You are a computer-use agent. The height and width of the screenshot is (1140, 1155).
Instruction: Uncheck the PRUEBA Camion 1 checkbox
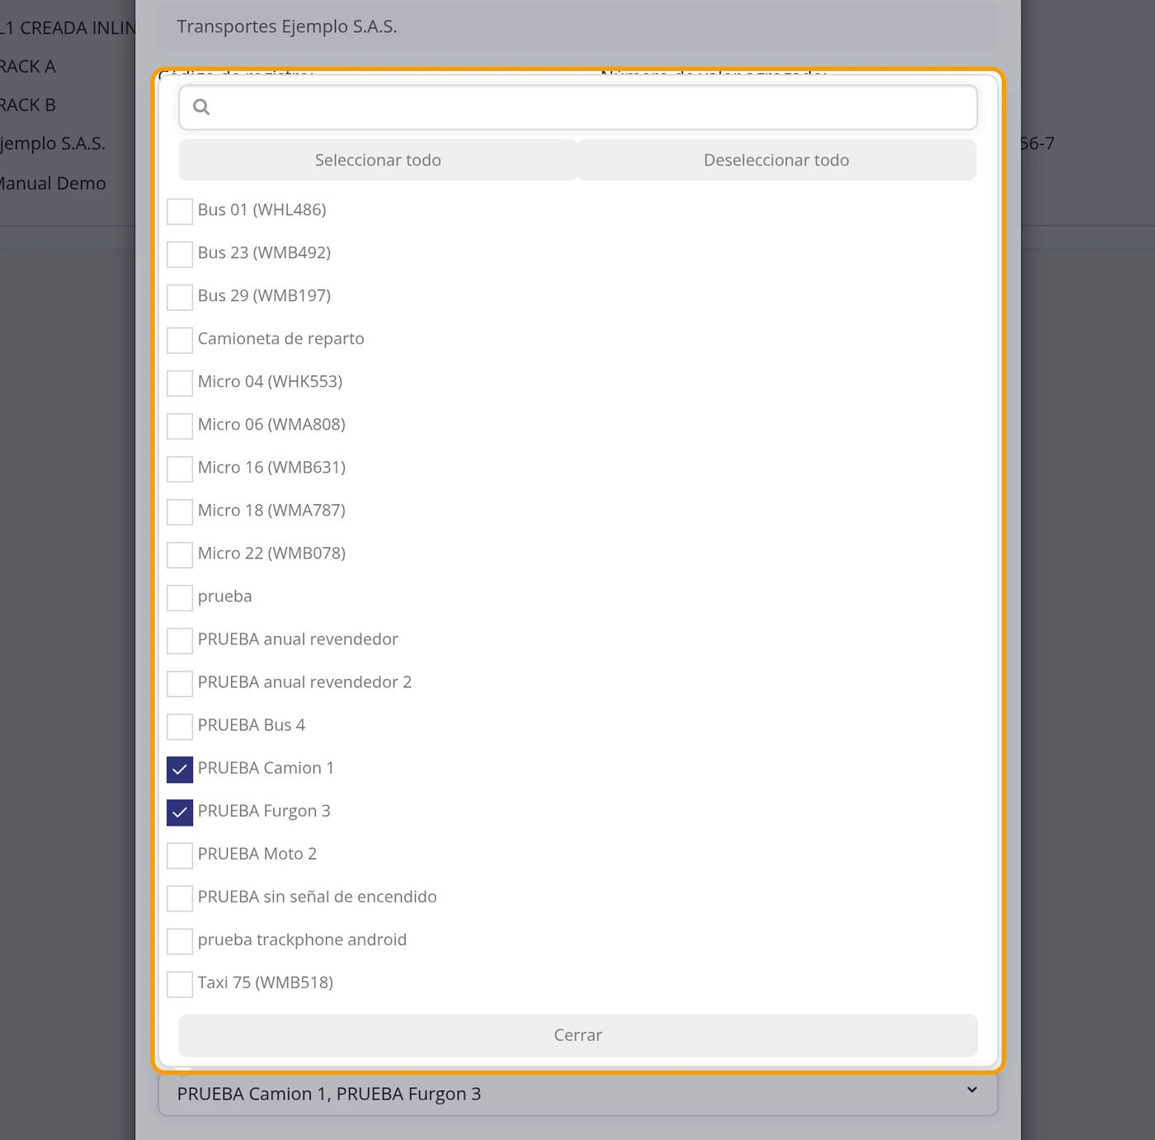click(180, 770)
